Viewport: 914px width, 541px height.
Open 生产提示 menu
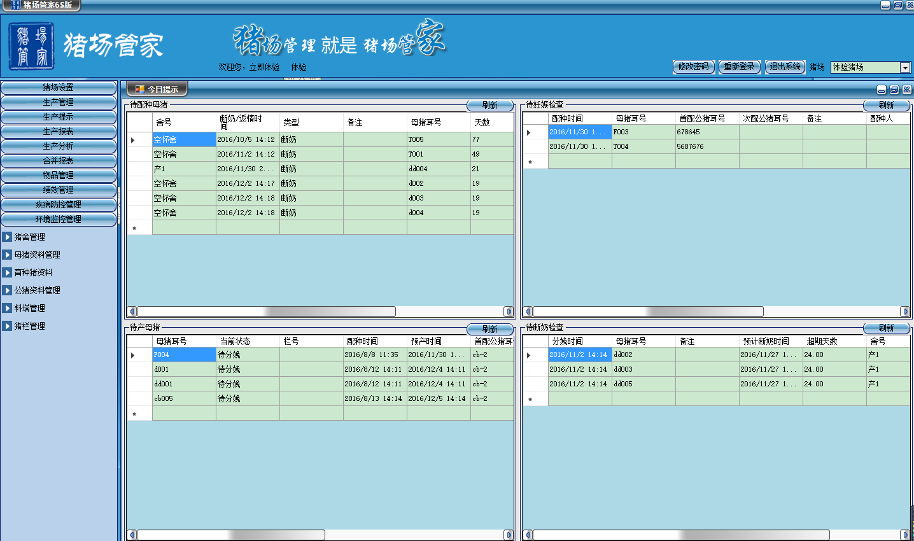[x=59, y=117]
